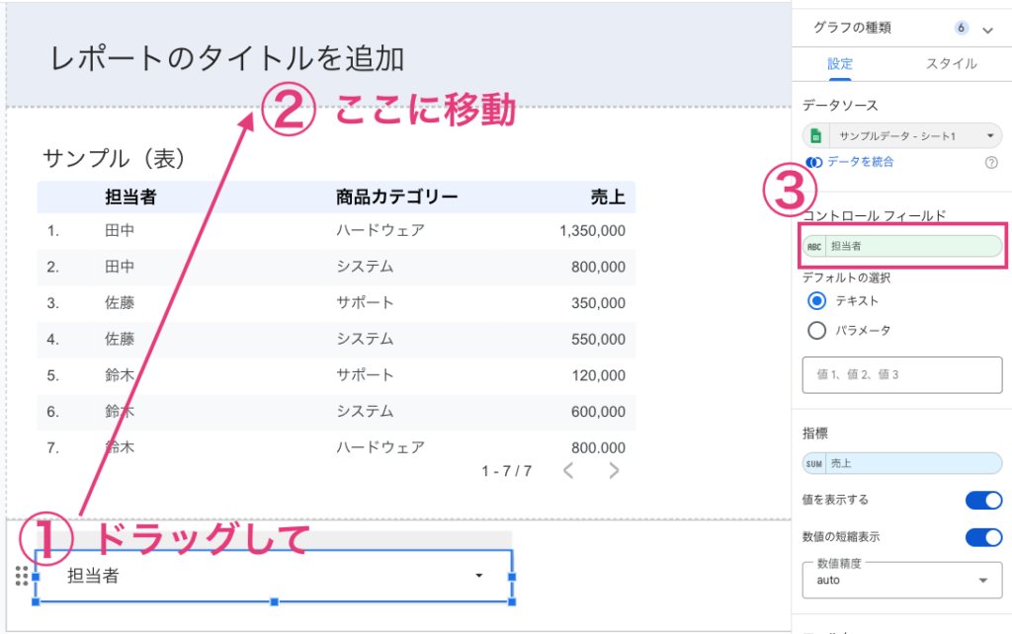Image resolution: width=1012 pixels, height=634 pixels.
Task: Click the ABC type icon on 担当者 field
Action: click(x=814, y=246)
